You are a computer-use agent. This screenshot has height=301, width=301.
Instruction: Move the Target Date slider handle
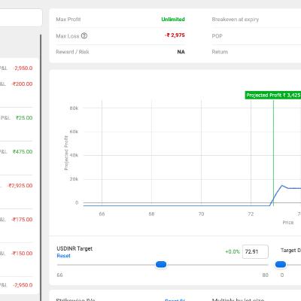(281, 264)
